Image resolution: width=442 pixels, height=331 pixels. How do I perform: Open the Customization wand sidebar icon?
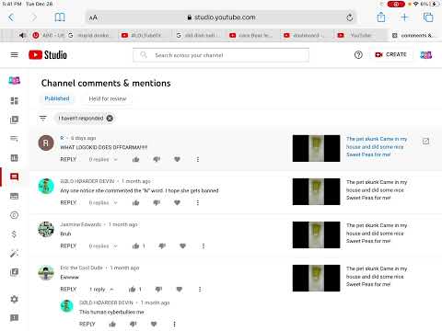[x=15, y=253]
